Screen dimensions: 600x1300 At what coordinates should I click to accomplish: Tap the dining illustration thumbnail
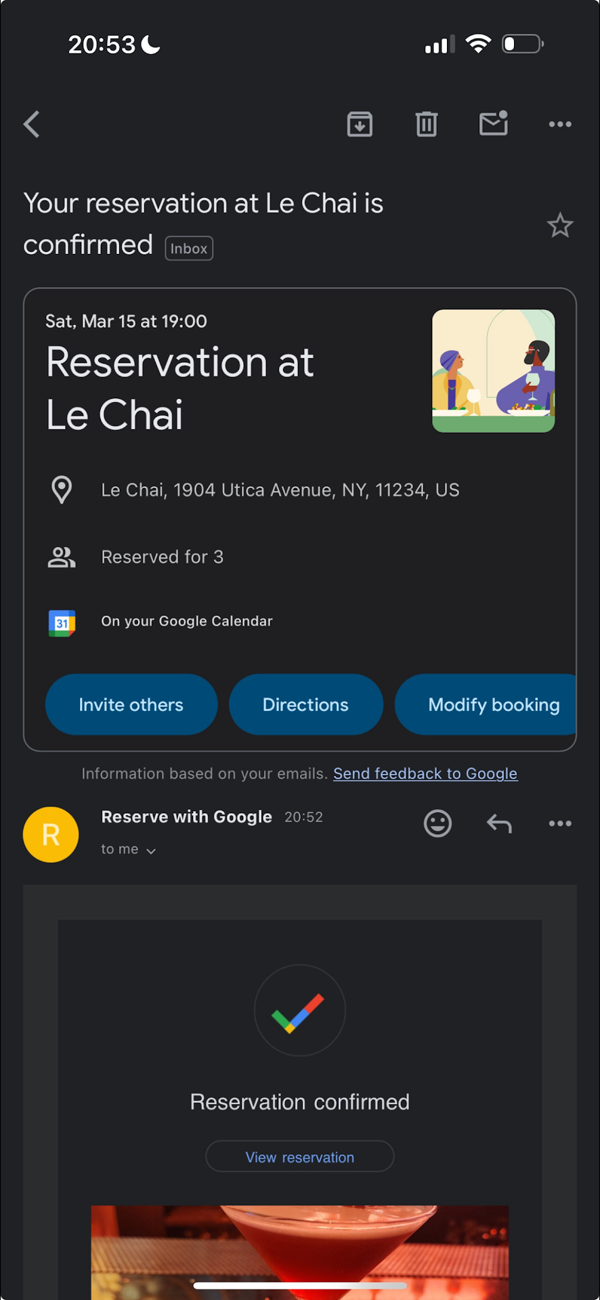[493, 371]
